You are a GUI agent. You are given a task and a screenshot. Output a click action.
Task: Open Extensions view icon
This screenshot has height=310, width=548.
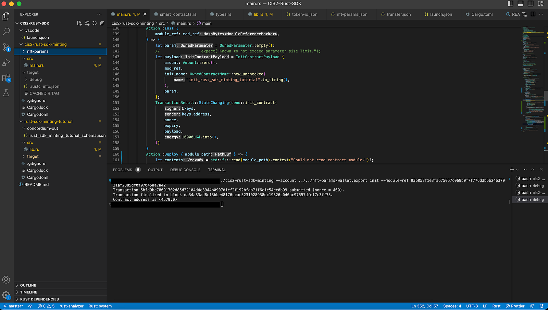6,78
